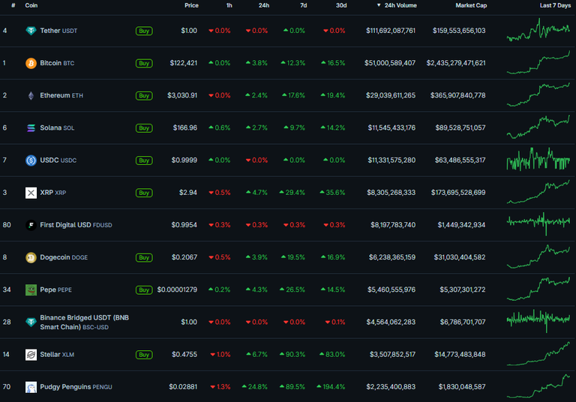The height and width of the screenshot is (402, 576).
Task: Select Solana volume $11,545,433,176
Action: [x=391, y=128]
